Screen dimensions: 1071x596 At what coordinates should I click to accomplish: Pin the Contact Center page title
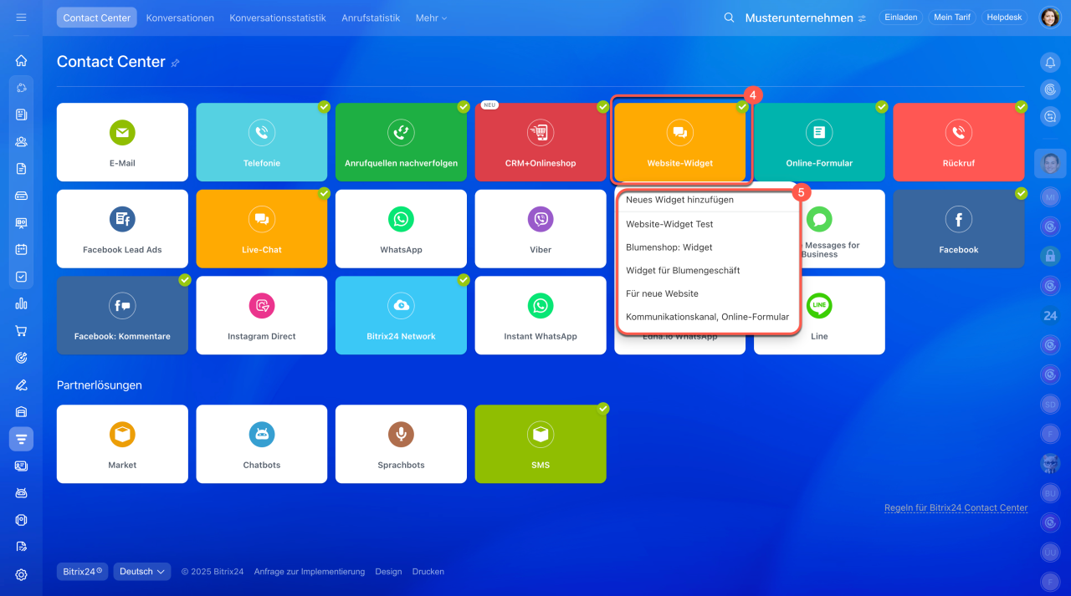click(x=175, y=63)
